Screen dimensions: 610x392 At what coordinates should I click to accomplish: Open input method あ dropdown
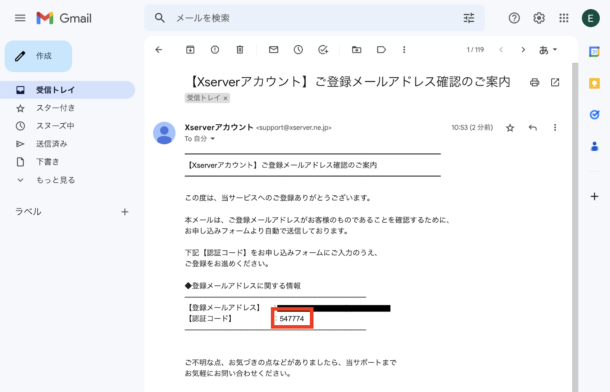[x=548, y=50]
